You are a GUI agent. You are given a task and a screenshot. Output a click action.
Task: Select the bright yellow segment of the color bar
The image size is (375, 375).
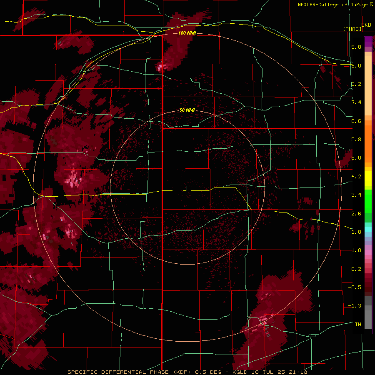[x=368, y=178]
